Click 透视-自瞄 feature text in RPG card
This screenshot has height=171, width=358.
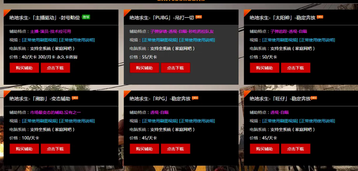(x=159, y=112)
